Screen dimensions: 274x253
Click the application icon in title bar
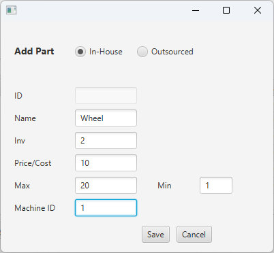point(12,10)
